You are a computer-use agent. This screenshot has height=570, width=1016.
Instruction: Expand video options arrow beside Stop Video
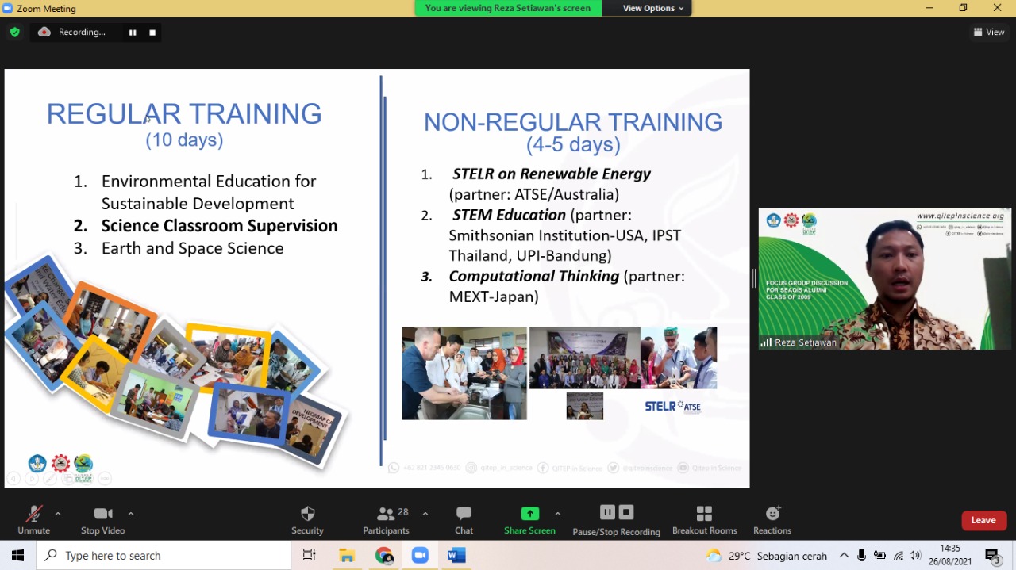pos(131,514)
